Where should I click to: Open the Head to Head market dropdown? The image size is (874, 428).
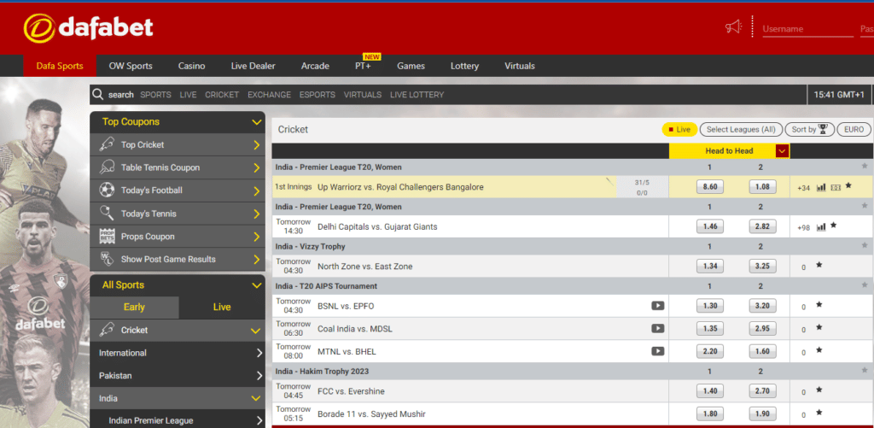[782, 150]
